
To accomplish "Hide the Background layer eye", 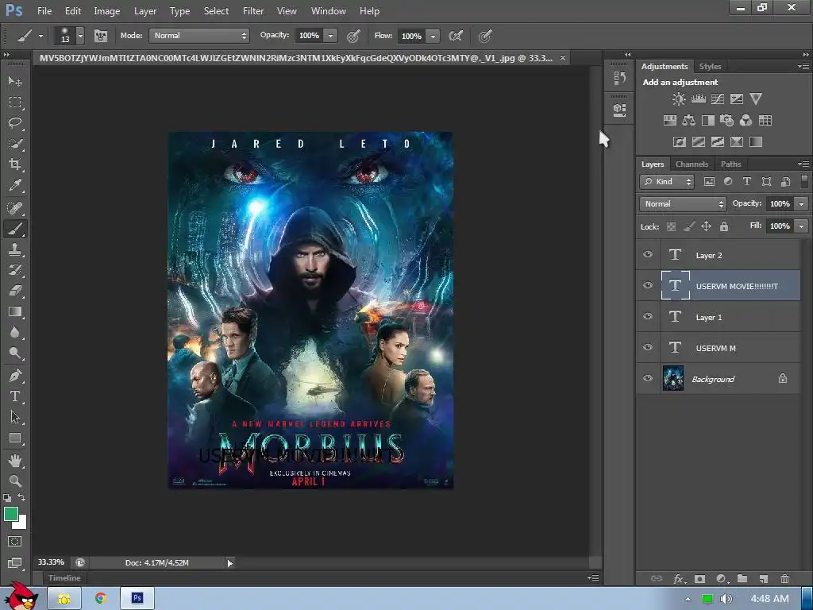I will tap(648, 378).
